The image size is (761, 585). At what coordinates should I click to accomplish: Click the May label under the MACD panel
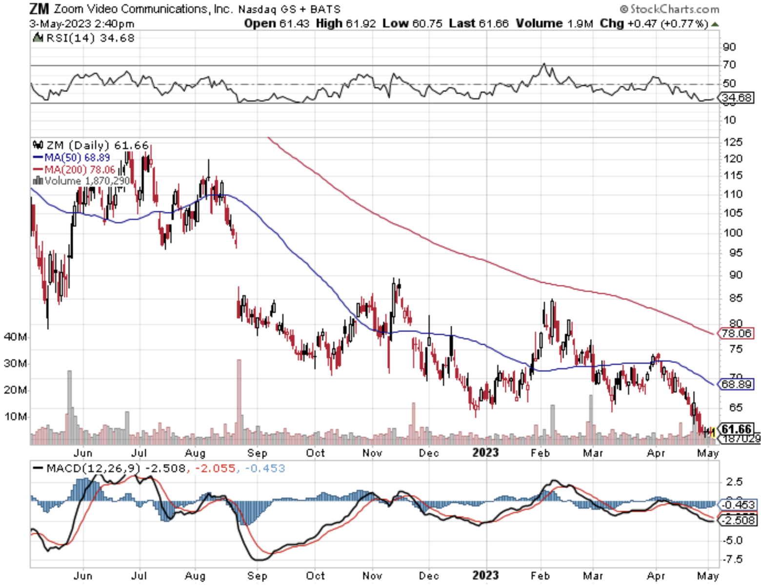click(x=708, y=576)
